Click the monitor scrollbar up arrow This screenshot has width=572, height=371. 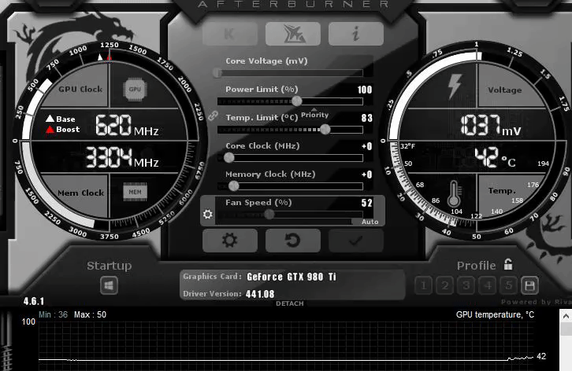pyautogui.click(x=566, y=317)
